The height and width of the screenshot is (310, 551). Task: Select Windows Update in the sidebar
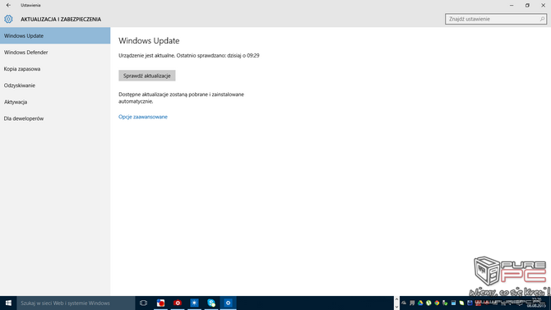click(x=55, y=35)
